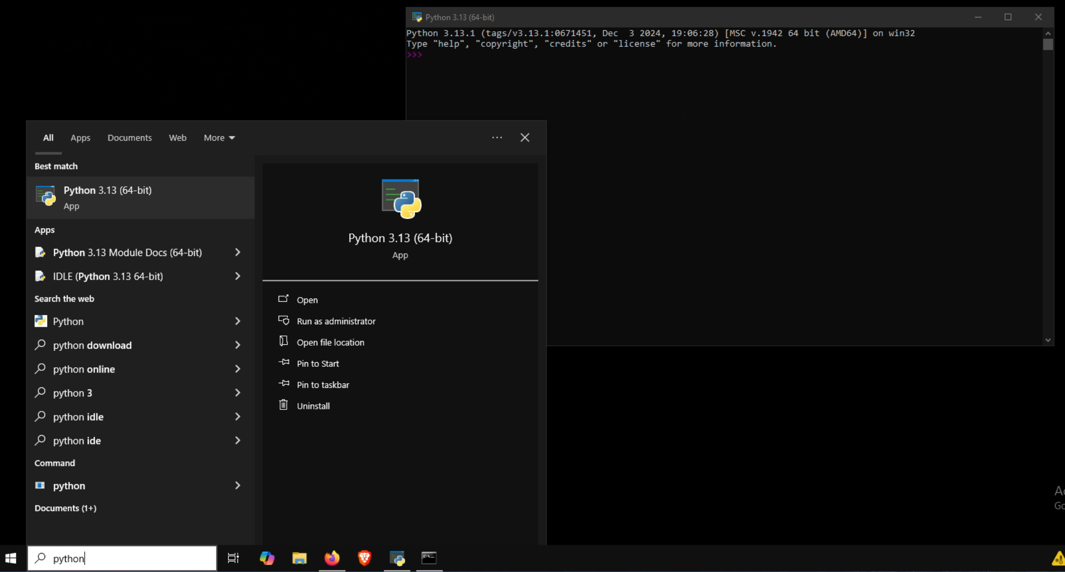Expand the python download web suggestion
This screenshot has height=572, width=1065.
(238, 345)
